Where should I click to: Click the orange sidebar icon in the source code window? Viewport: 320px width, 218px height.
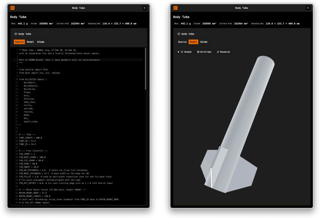click(x=13, y=8)
